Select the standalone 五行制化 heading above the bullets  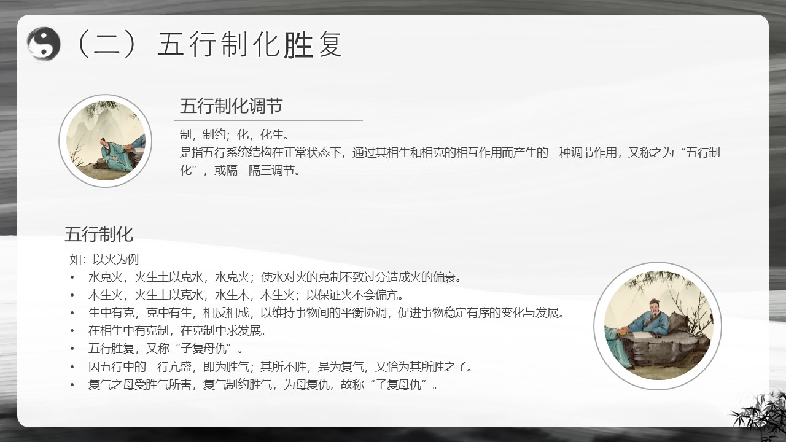(x=99, y=235)
